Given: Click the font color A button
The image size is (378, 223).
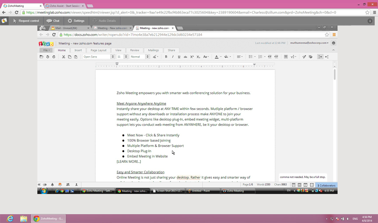Looking at the screenshot, I should (x=217, y=57).
